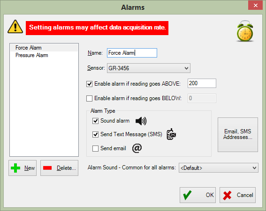The height and width of the screenshot is (211, 266).
Task: Click the green alarm clock icon
Action: coord(245,31)
